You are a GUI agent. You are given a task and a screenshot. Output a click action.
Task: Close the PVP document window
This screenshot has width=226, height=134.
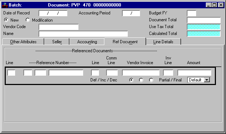coord(221,5)
